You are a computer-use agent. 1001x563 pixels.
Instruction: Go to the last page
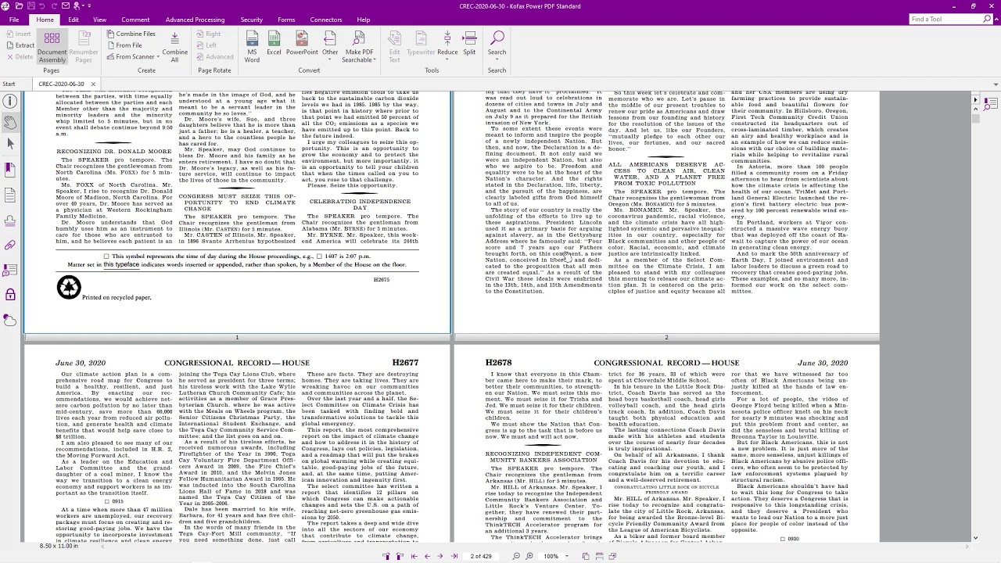tap(454, 556)
